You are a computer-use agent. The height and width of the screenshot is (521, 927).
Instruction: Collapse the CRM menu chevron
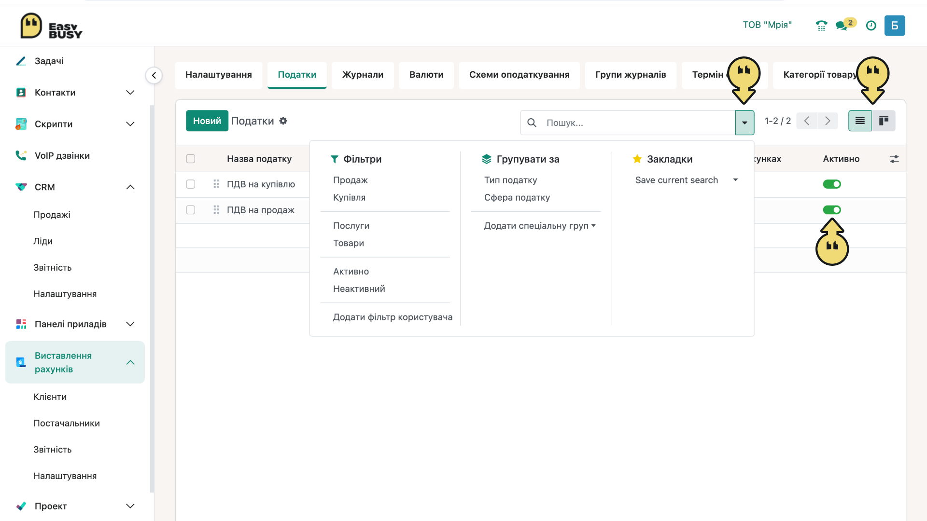pyautogui.click(x=130, y=187)
